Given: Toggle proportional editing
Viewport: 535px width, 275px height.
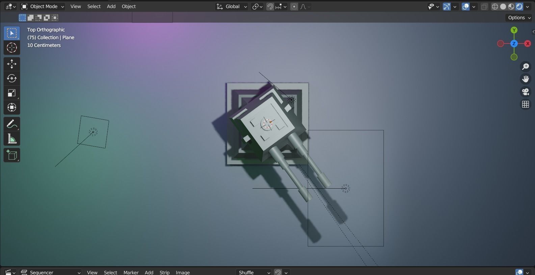Looking at the screenshot, I should click(294, 6).
